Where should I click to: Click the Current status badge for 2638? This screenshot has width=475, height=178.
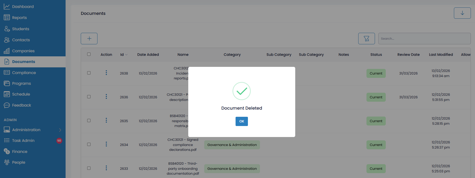(376, 73)
